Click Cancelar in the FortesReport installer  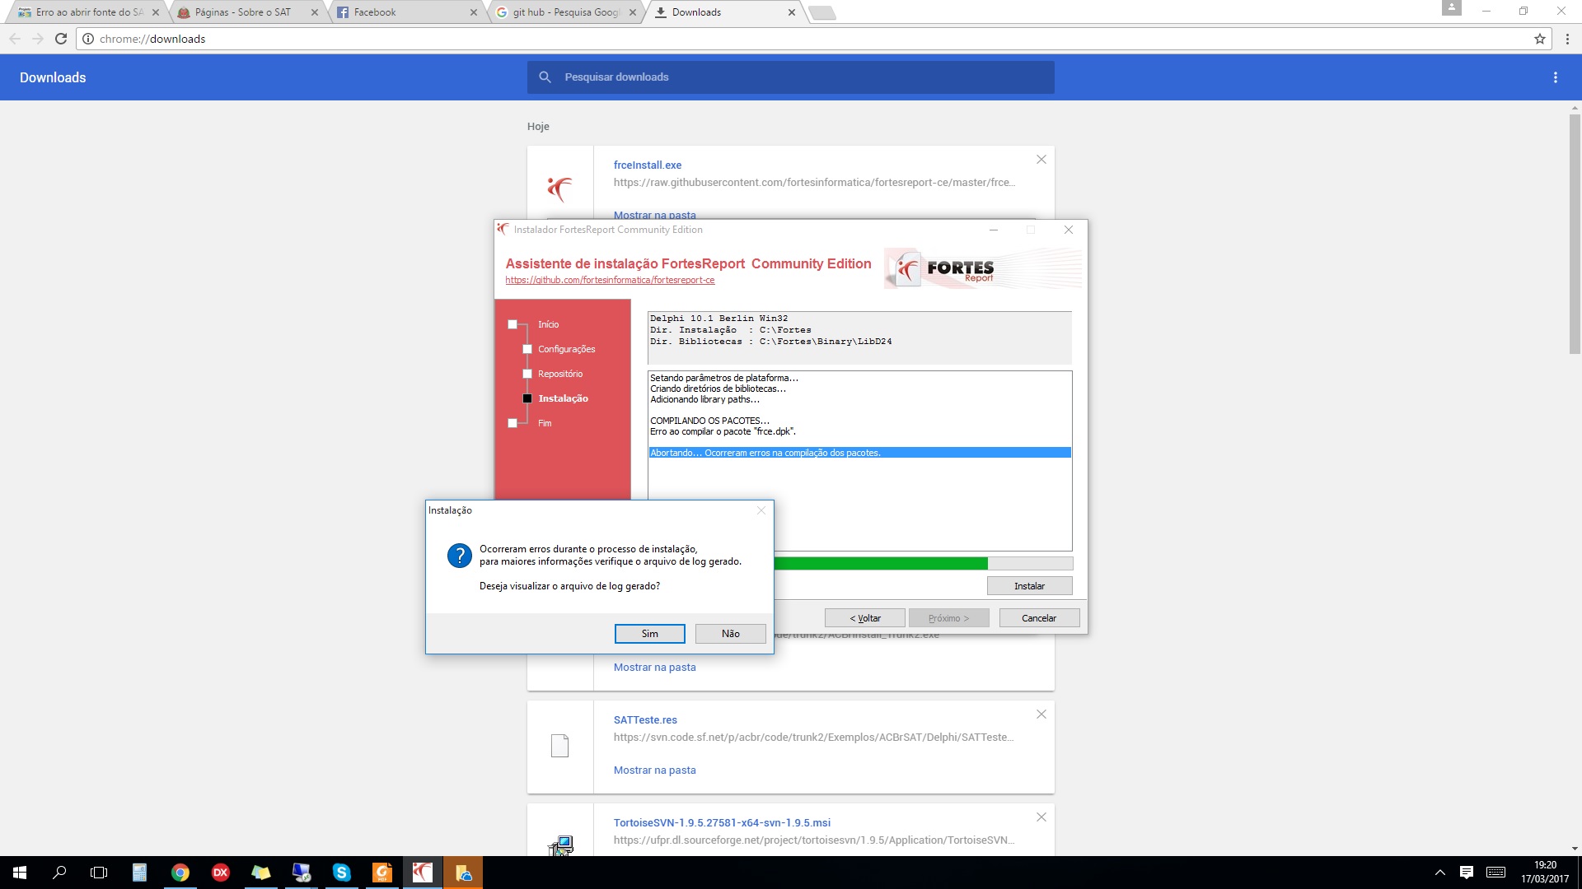coord(1038,618)
